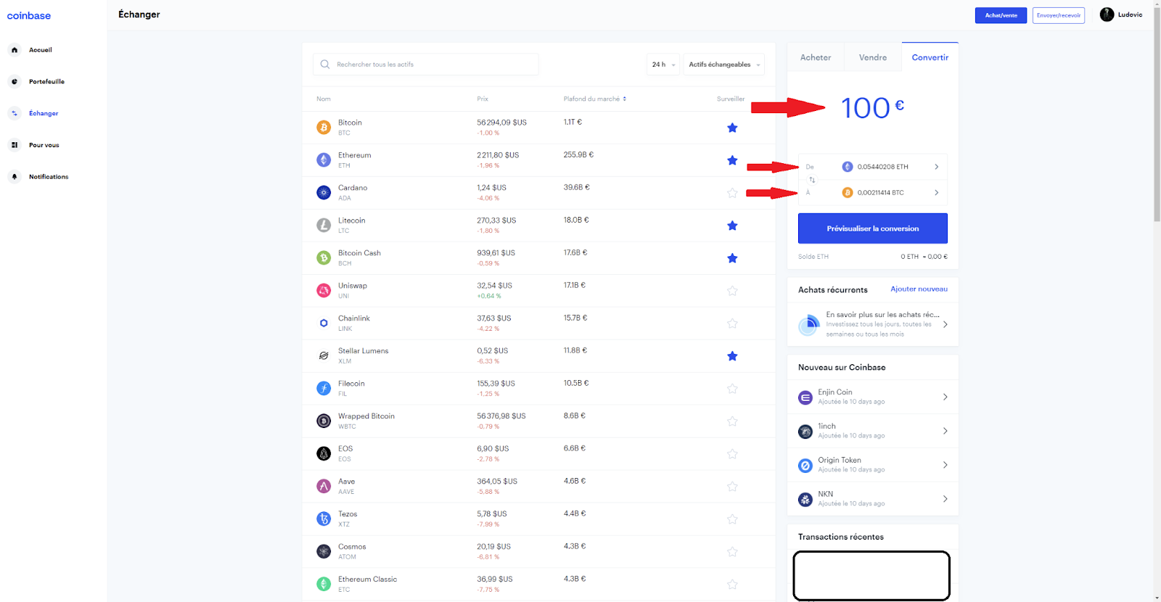Select the Échanger sidebar icon

pos(15,113)
